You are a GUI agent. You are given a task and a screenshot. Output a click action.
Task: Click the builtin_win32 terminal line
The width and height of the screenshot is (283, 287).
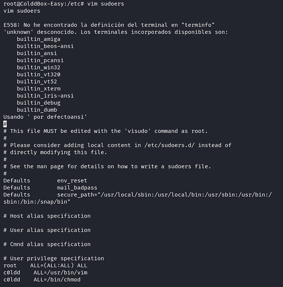(38, 67)
